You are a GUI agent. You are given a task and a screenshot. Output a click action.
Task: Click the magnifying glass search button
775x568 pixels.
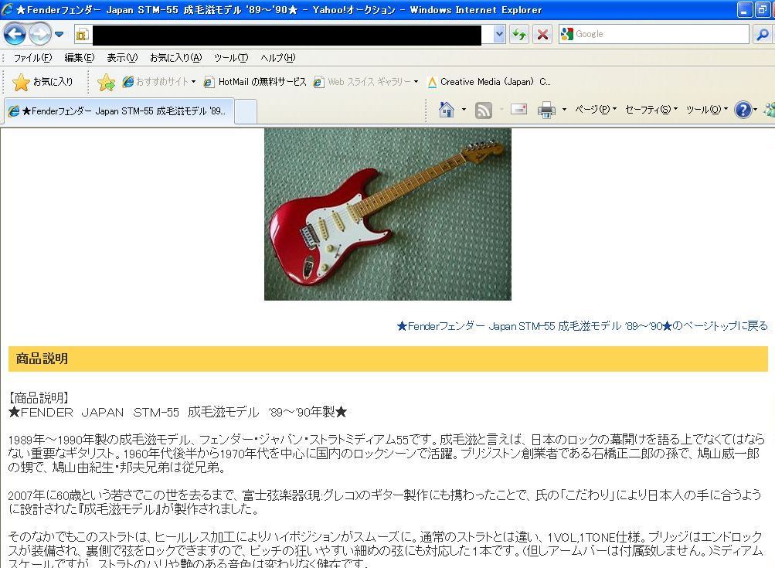tap(763, 34)
